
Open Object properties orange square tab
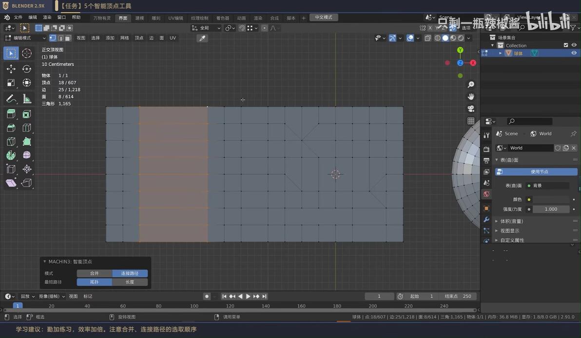[486, 208]
